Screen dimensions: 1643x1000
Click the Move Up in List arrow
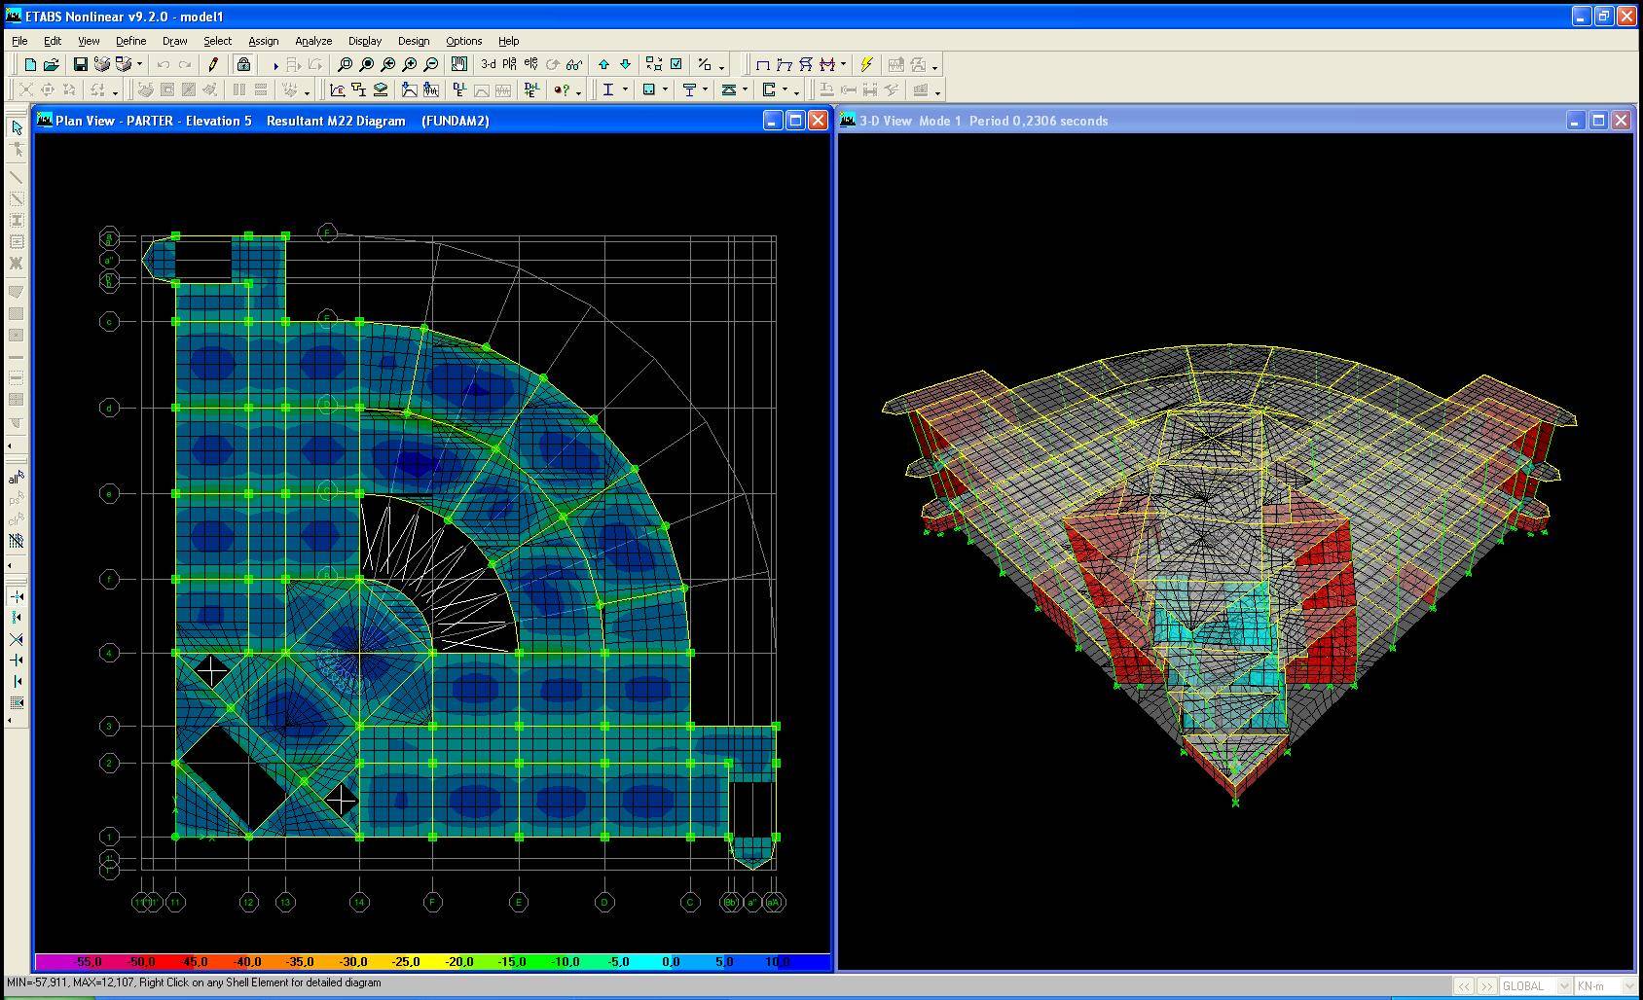pyautogui.click(x=603, y=65)
